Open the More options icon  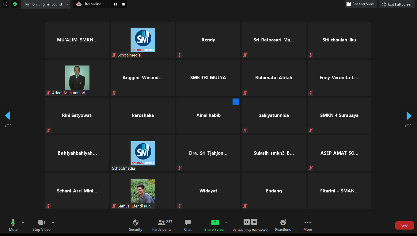(x=308, y=223)
